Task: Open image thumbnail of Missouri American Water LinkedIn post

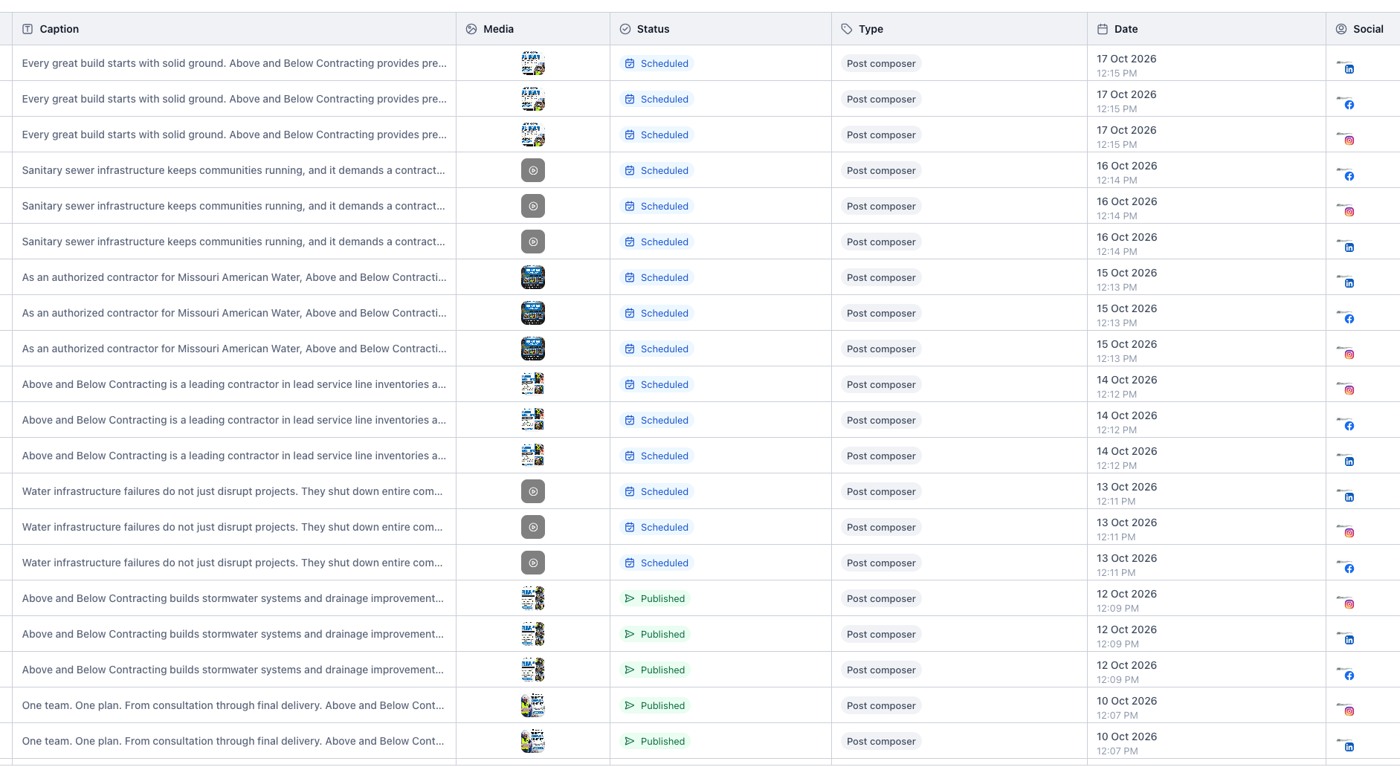Action: click(x=533, y=277)
